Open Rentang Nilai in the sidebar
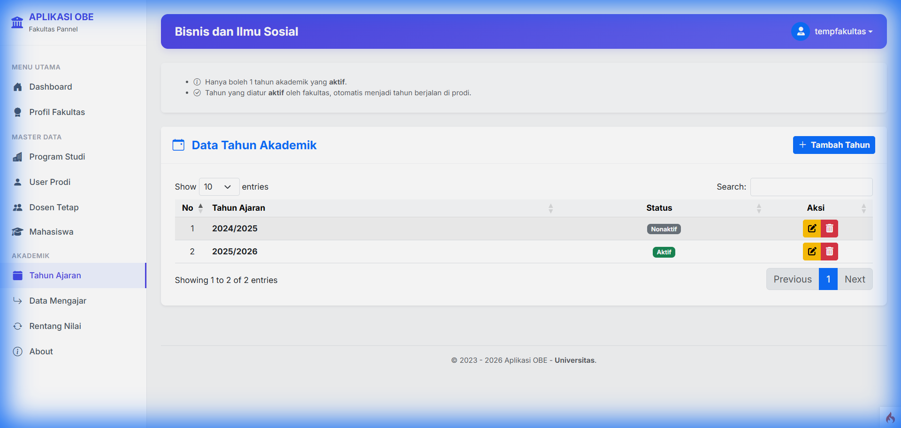The image size is (901, 428). (x=55, y=326)
